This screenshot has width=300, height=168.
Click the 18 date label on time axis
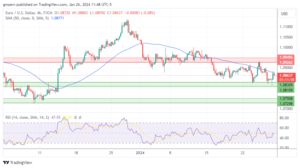click(x=76, y=153)
